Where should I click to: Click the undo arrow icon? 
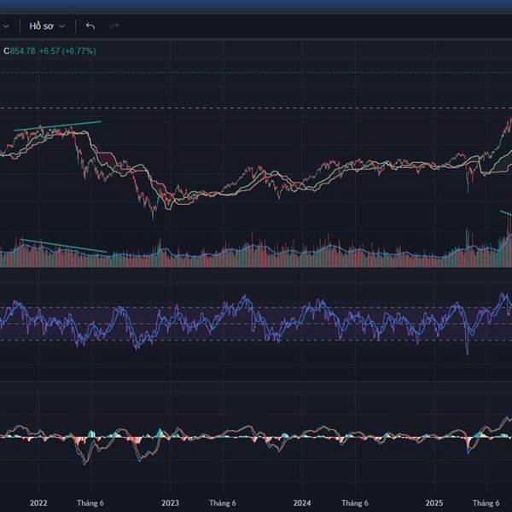click(90, 26)
